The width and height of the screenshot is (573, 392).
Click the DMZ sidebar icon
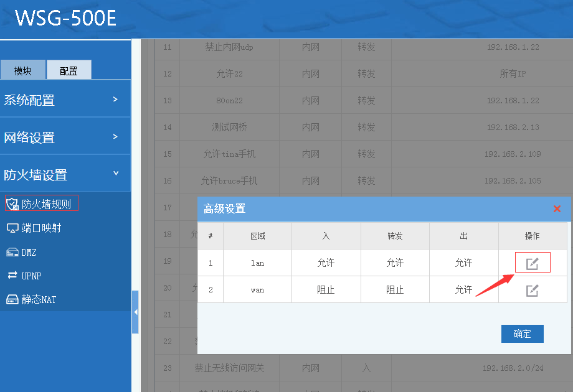tap(12, 252)
